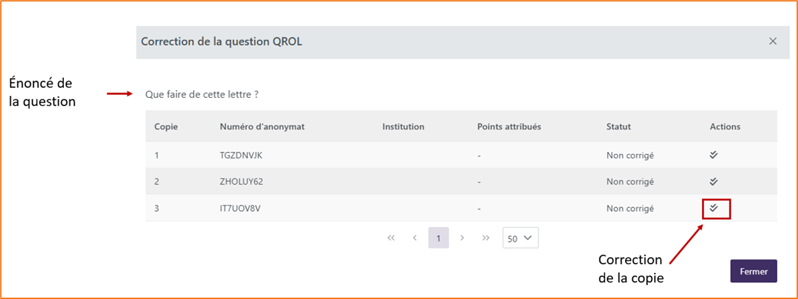Open the rows-per-page dropdown showing 50
This screenshot has height=299, width=798.
pyautogui.click(x=520, y=238)
